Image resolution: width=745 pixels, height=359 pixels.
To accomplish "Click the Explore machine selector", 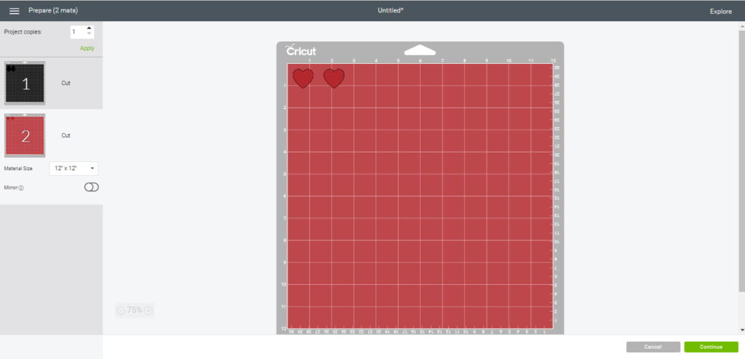I will (720, 11).
